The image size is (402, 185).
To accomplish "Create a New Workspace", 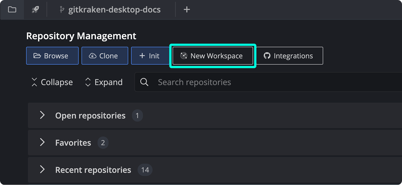I will [x=213, y=56].
